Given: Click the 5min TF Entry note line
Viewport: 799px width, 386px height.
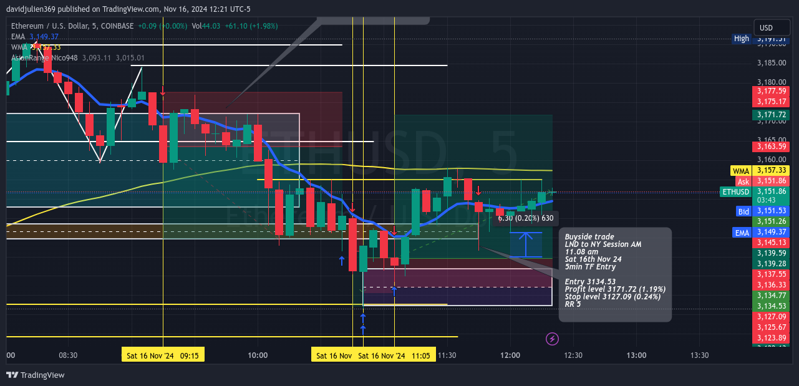Looking at the screenshot, I should pyautogui.click(x=590, y=267).
